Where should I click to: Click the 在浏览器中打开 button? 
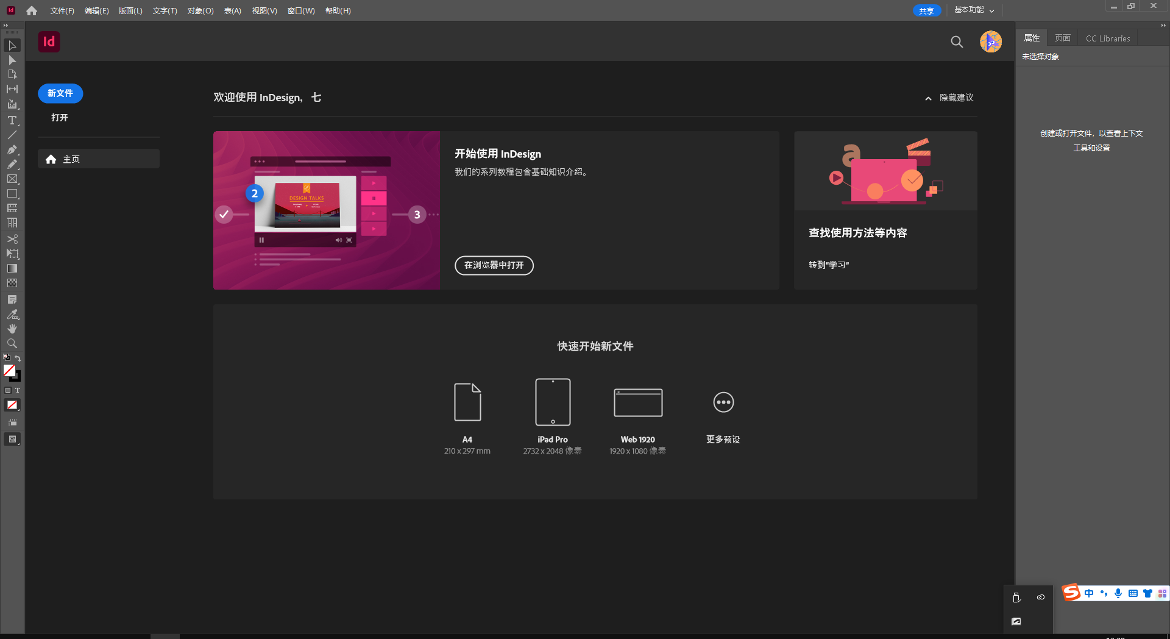[494, 265]
